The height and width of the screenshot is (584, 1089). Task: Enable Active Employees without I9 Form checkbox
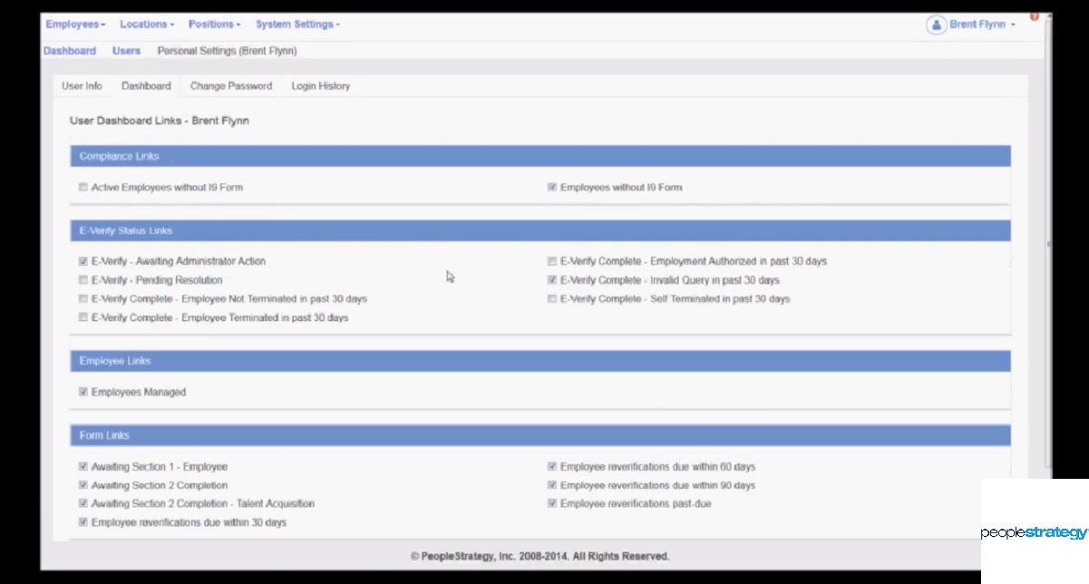pos(83,188)
